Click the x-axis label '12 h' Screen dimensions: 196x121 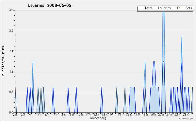(96, 114)
